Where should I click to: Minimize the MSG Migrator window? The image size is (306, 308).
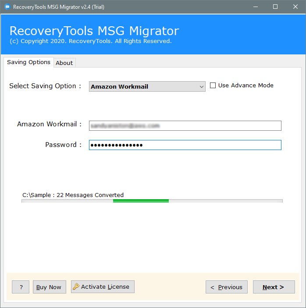[256, 7]
